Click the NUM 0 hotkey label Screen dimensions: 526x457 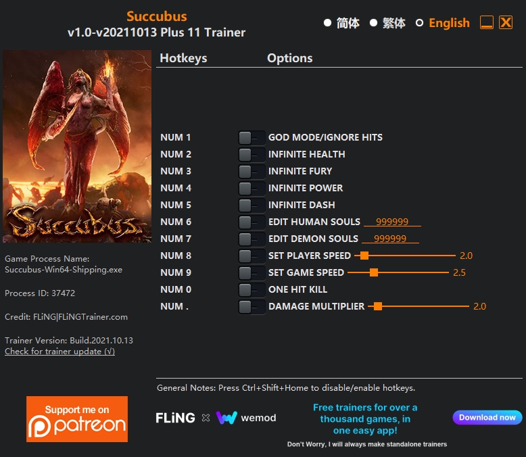click(176, 289)
